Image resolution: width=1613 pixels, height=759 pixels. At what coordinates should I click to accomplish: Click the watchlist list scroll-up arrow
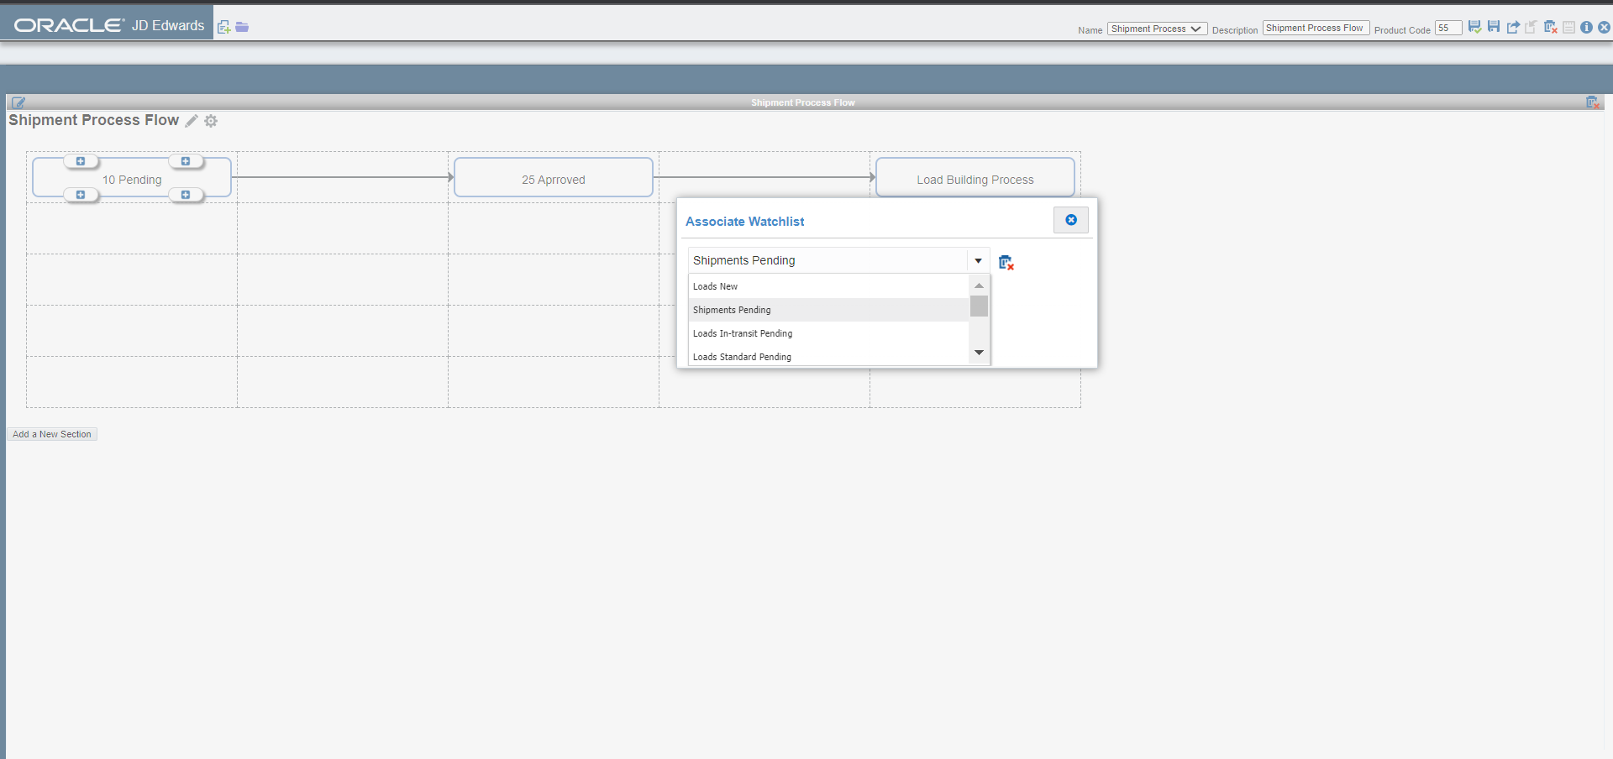coord(979,285)
